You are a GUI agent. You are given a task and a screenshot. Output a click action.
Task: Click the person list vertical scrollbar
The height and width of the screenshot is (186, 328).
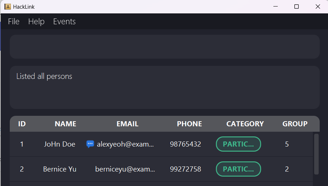[316, 154]
